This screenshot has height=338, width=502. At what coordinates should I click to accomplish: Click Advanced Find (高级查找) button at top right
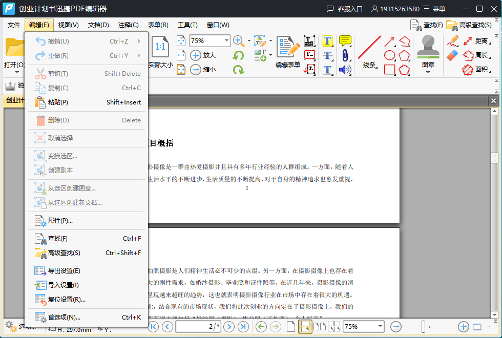click(470, 25)
